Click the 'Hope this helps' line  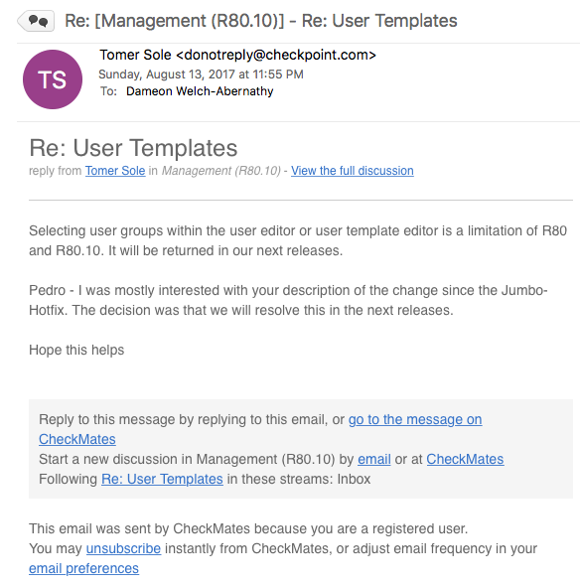[76, 350]
